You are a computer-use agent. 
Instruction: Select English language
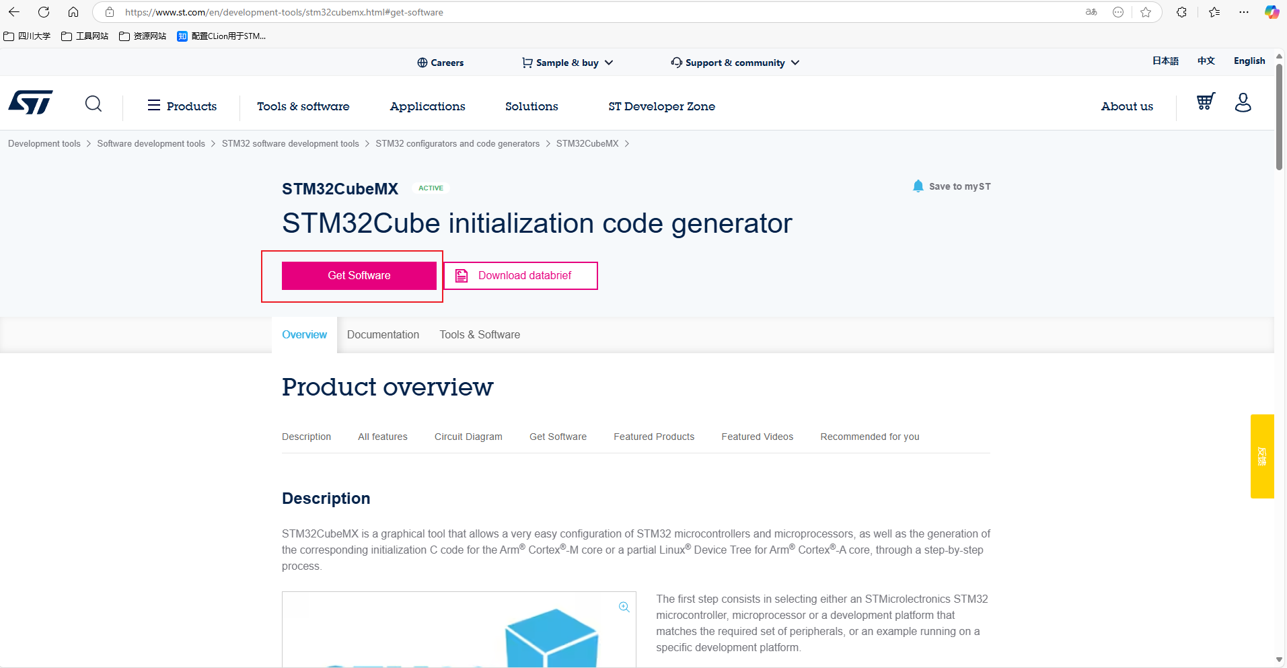(1249, 61)
